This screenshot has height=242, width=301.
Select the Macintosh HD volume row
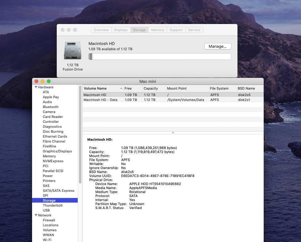(x=173, y=95)
